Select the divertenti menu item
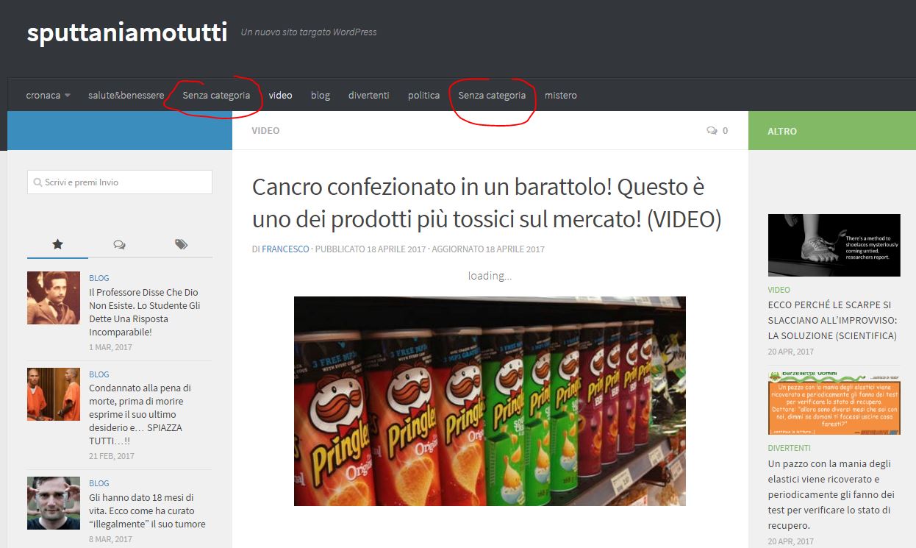The height and width of the screenshot is (548, 916). [x=368, y=96]
